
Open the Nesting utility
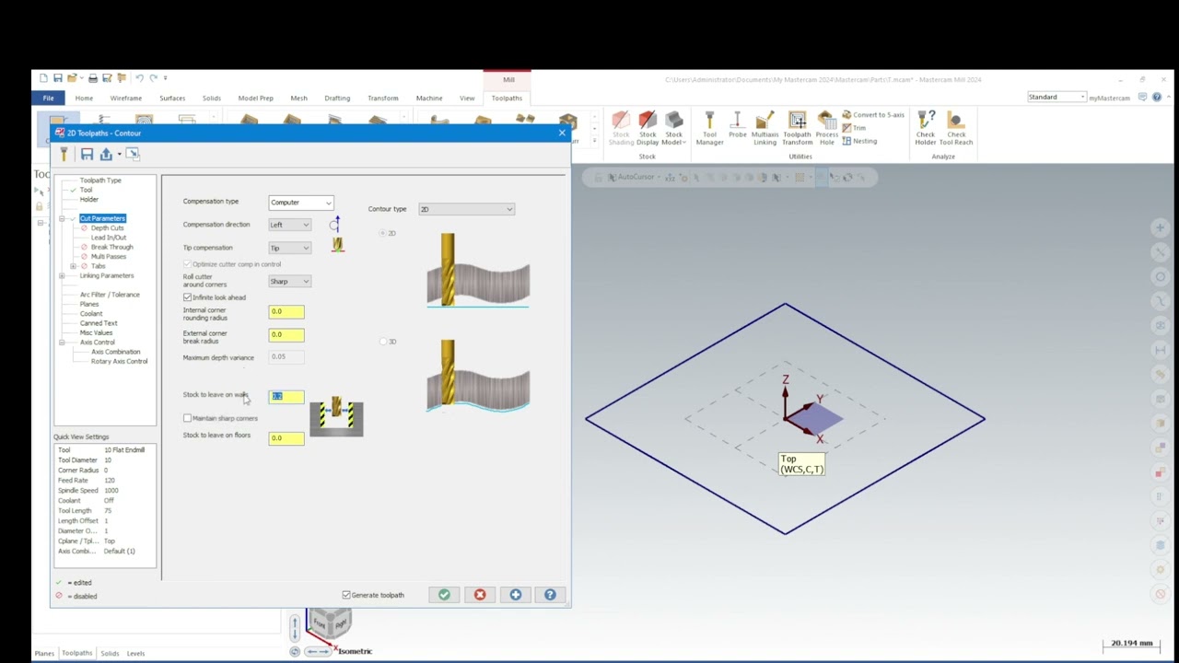coord(858,141)
